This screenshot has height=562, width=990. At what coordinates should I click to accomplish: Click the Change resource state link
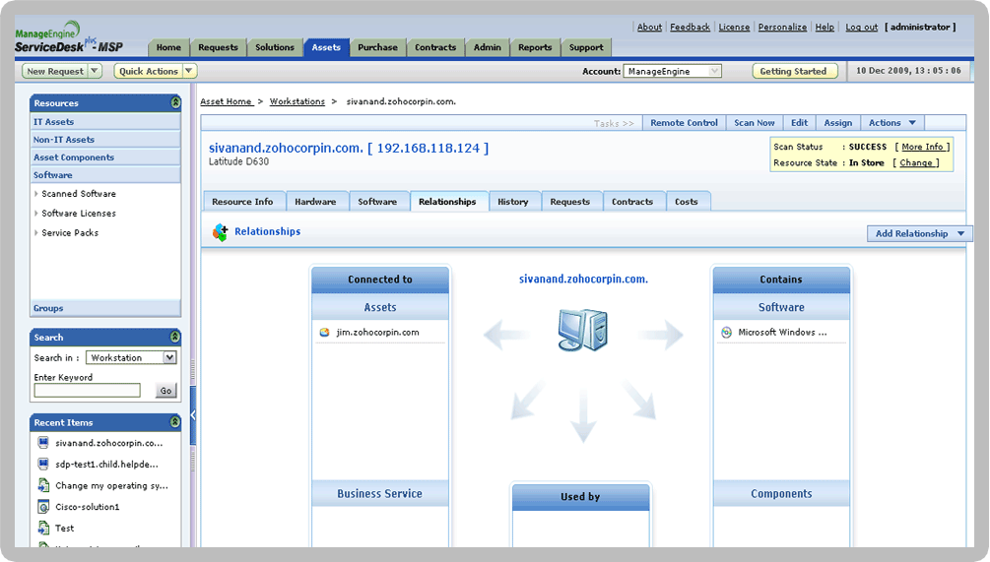pos(915,162)
